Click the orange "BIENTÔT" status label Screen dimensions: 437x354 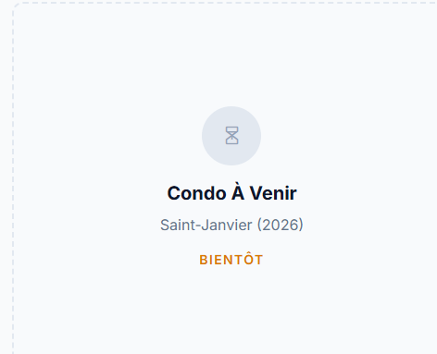tap(231, 259)
